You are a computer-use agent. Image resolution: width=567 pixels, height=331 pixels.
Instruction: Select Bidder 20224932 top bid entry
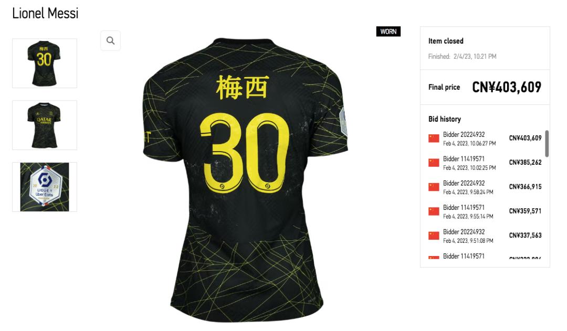point(485,138)
